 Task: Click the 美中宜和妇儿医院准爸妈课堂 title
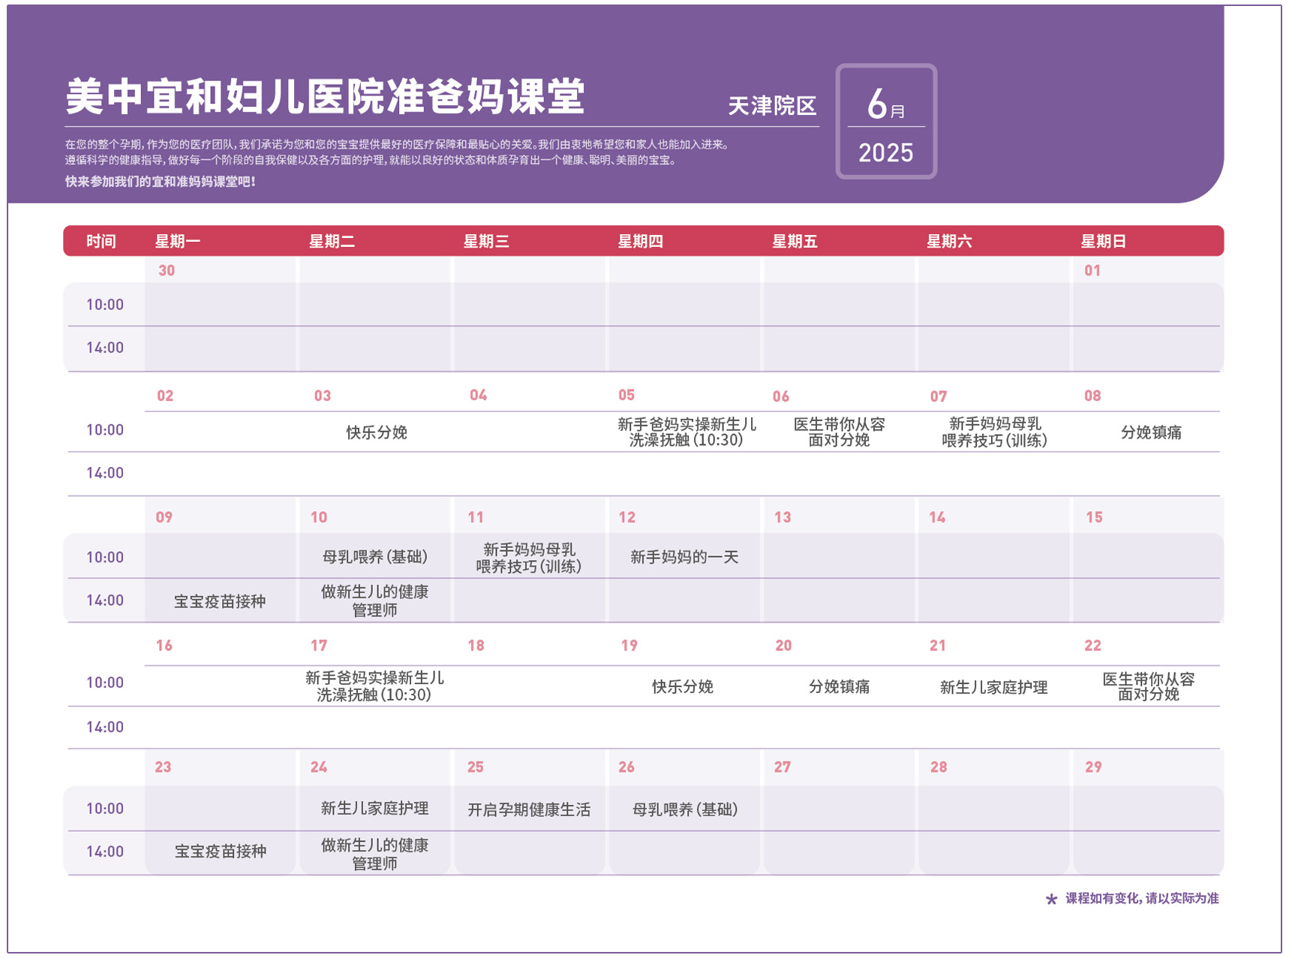pos(325,97)
